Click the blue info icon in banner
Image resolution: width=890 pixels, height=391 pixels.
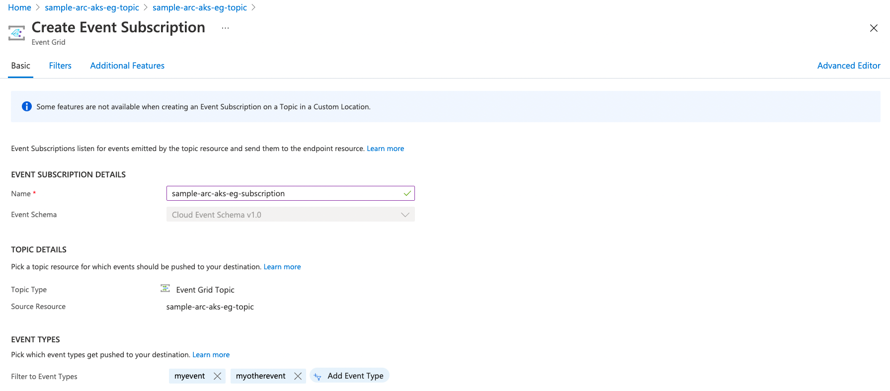pos(27,106)
